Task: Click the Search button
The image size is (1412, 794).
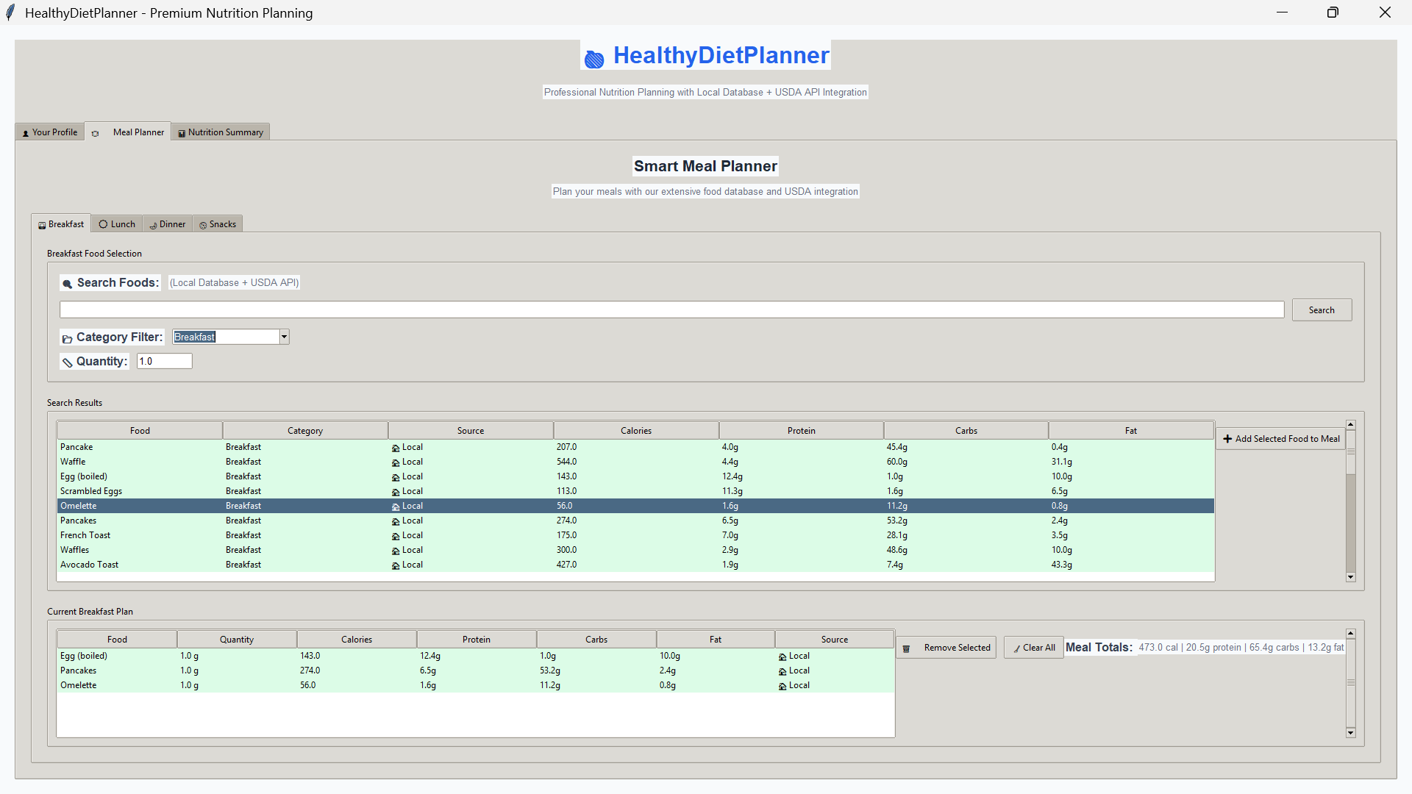Action: [1322, 310]
